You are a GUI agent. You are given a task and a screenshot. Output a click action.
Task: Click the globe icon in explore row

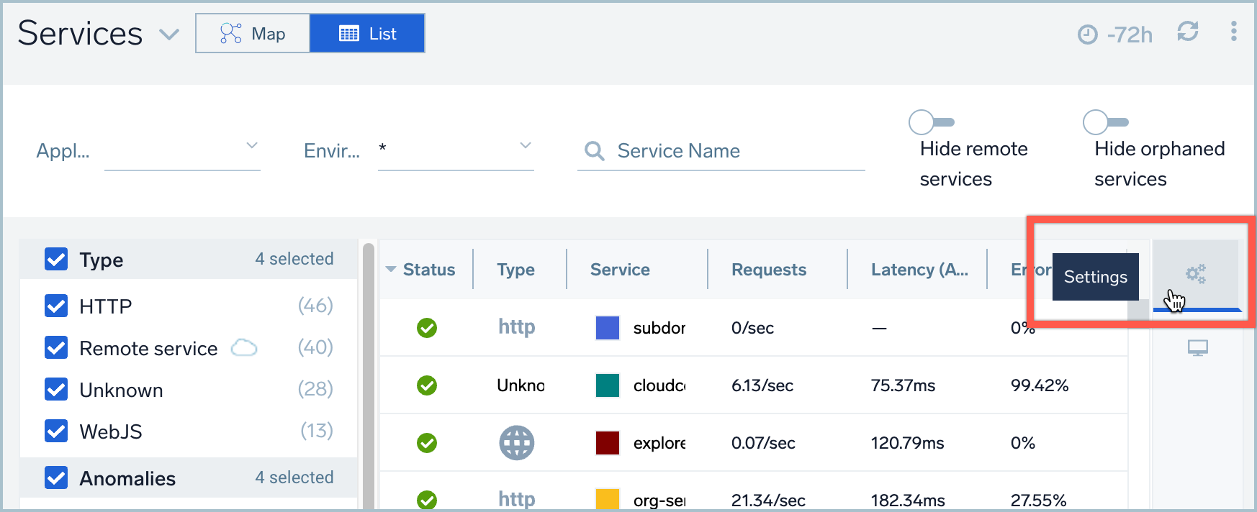pos(516,443)
